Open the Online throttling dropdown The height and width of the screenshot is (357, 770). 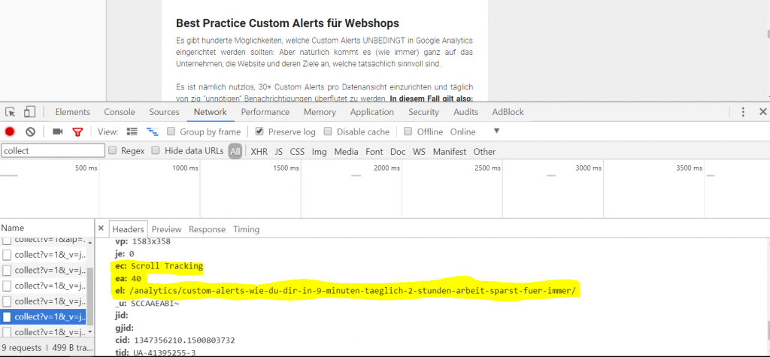pyautogui.click(x=496, y=132)
